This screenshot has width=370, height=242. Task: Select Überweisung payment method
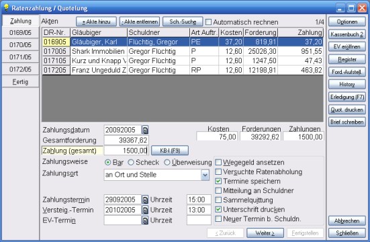(167, 163)
